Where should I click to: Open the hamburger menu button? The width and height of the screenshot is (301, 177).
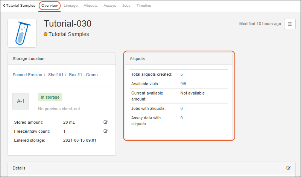[x=290, y=24]
